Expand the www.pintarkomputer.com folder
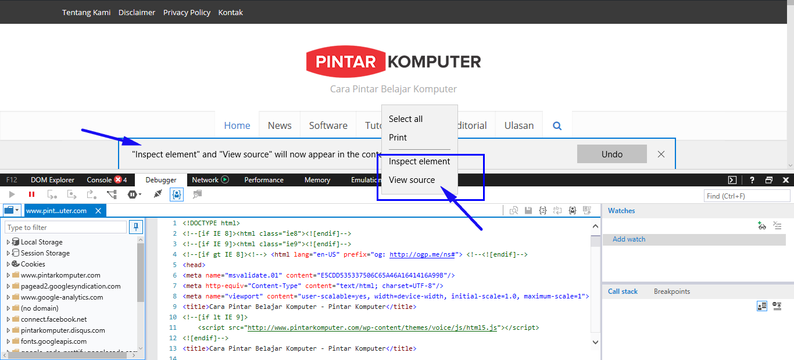 point(8,275)
